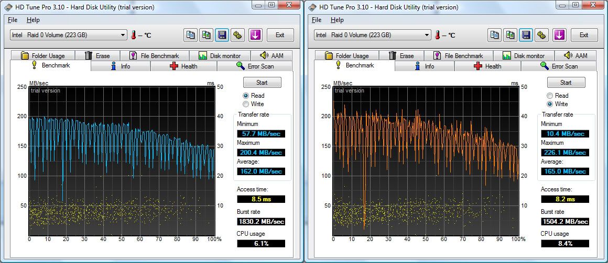This screenshot has height=263, width=608.
Task: Click the floppy save icon in left window
Action: (x=222, y=35)
